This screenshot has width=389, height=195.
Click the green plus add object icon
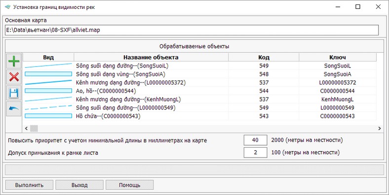pos(14,61)
